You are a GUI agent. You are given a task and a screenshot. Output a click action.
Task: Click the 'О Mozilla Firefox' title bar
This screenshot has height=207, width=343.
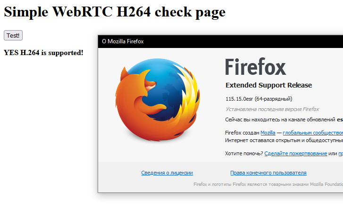[x=220, y=41]
